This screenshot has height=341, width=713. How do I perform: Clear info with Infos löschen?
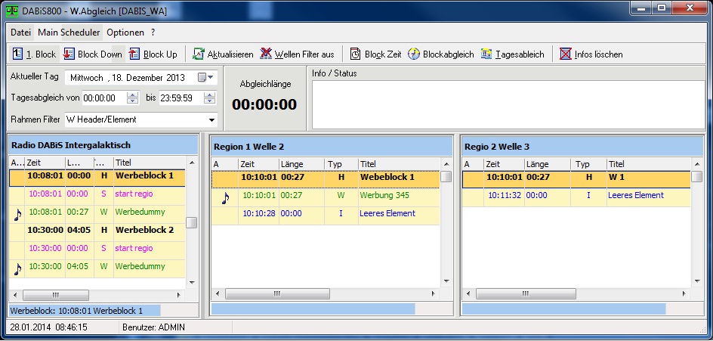(566, 54)
